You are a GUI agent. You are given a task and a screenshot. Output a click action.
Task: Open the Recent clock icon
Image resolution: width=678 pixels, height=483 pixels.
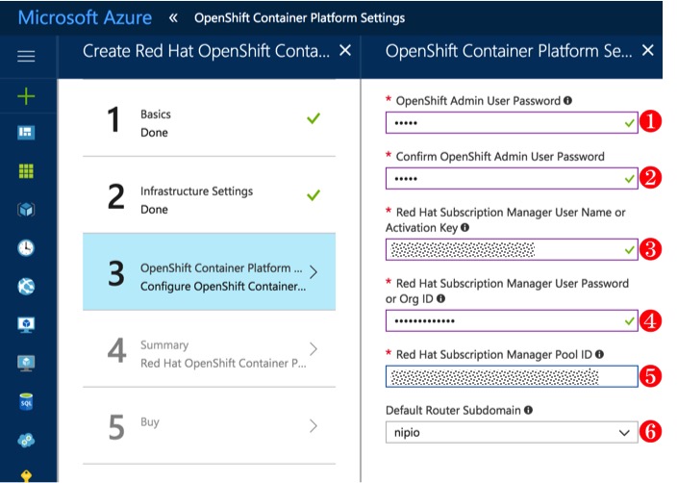(x=26, y=247)
